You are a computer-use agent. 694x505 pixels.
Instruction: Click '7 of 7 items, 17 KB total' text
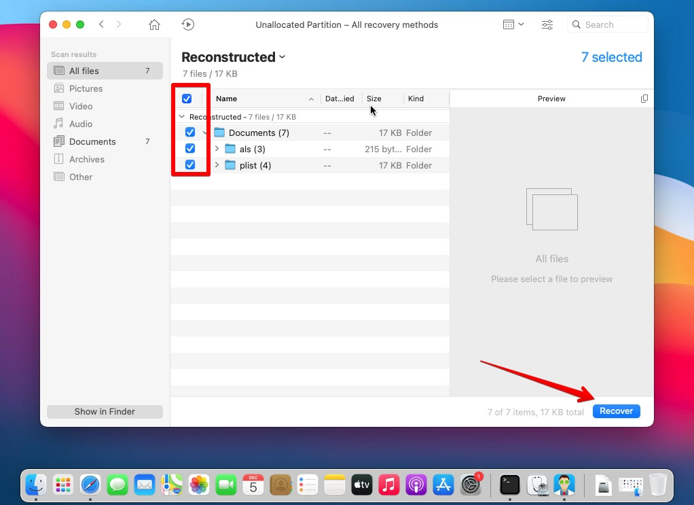point(536,412)
